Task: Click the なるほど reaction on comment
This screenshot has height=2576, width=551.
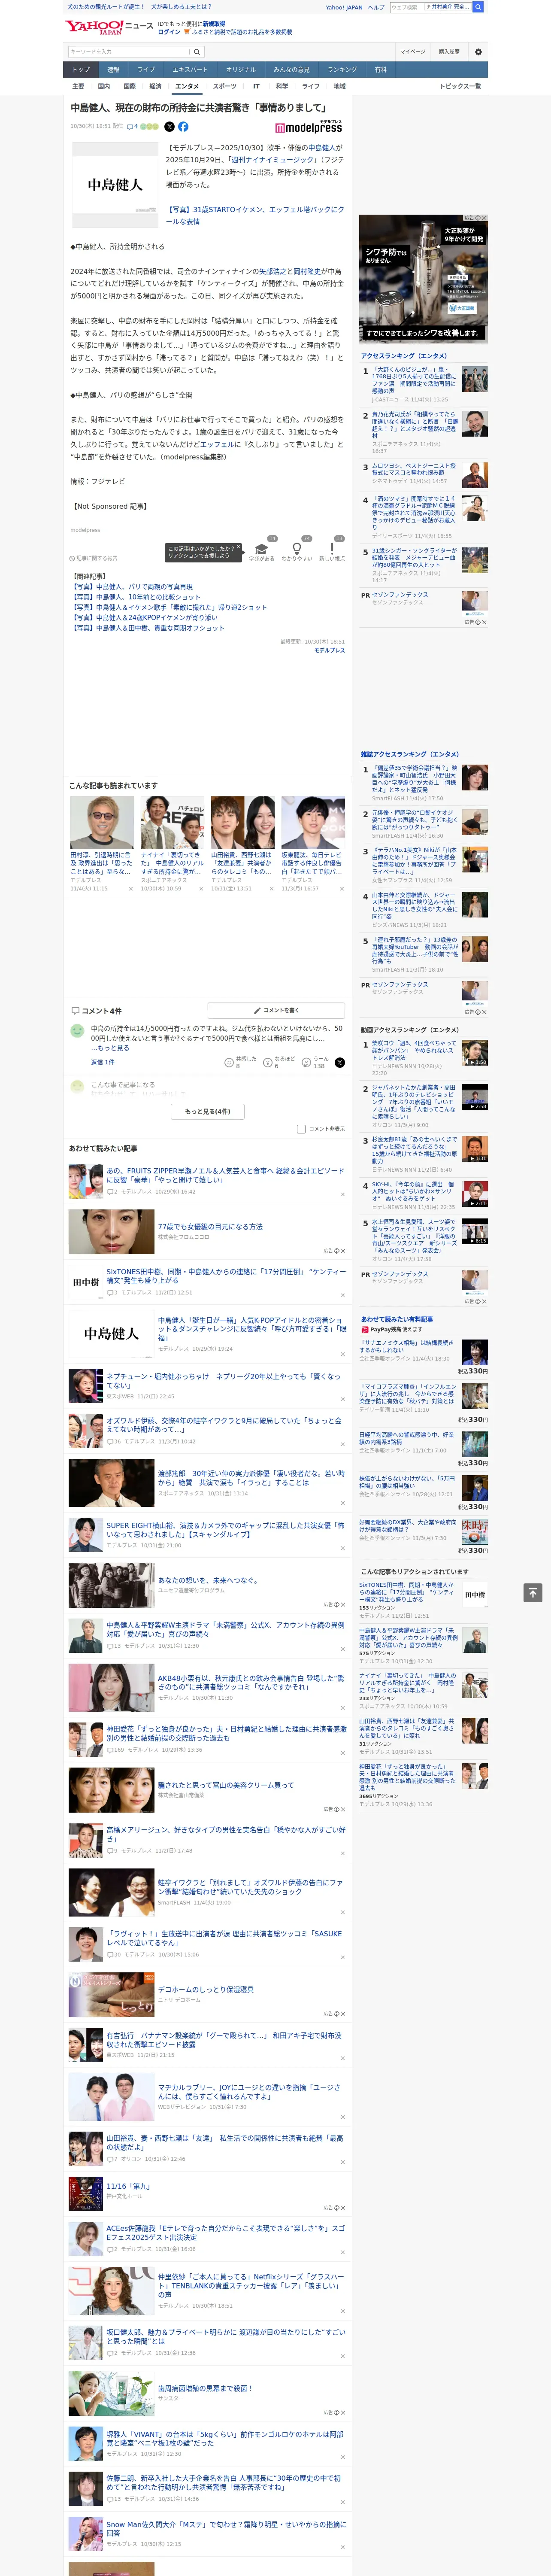Action: [279, 1063]
